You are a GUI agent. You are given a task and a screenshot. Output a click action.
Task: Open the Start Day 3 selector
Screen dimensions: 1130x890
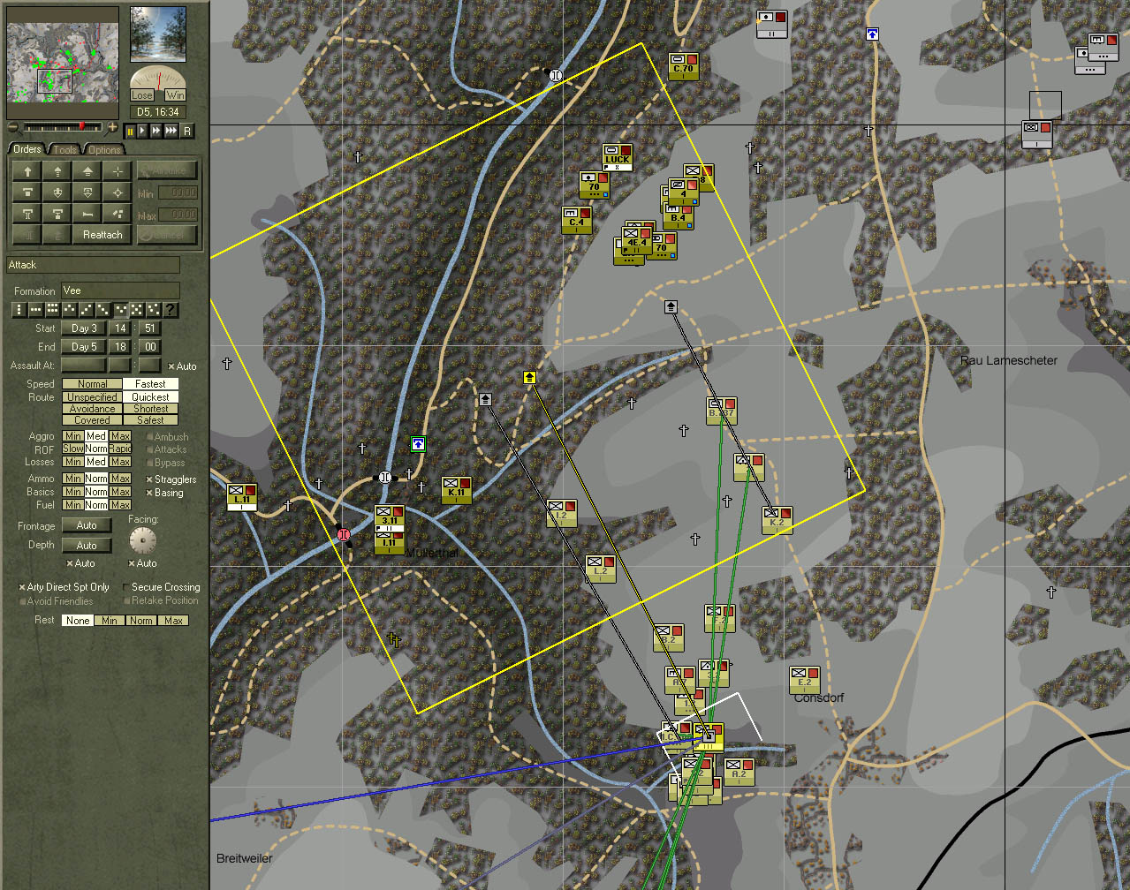(x=84, y=328)
